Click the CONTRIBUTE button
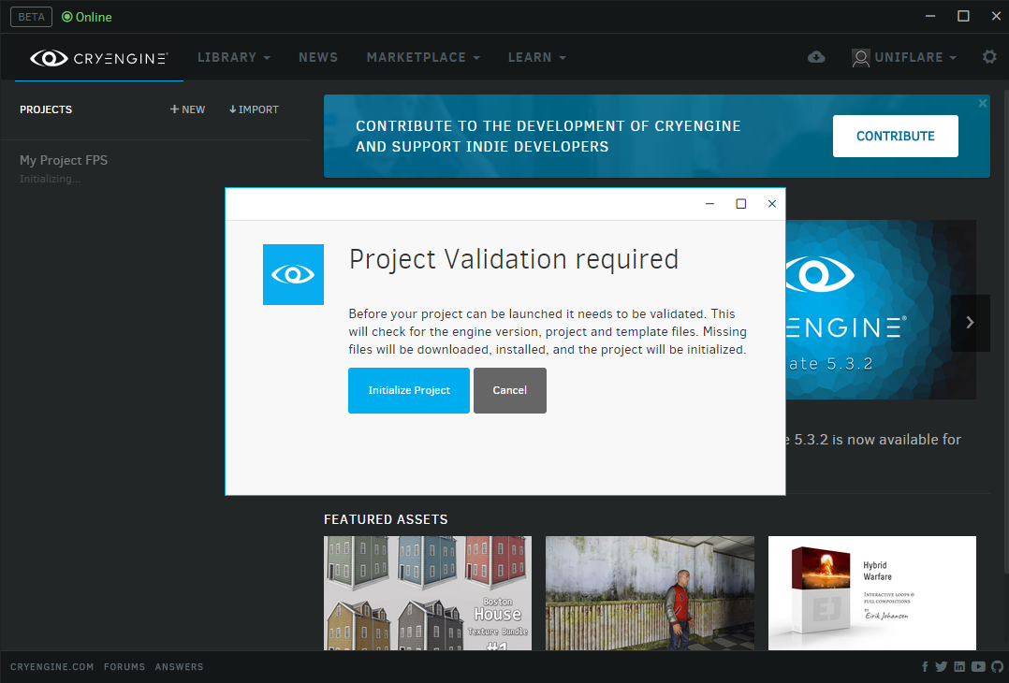The height and width of the screenshot is (683, 1009). [895, 137]
